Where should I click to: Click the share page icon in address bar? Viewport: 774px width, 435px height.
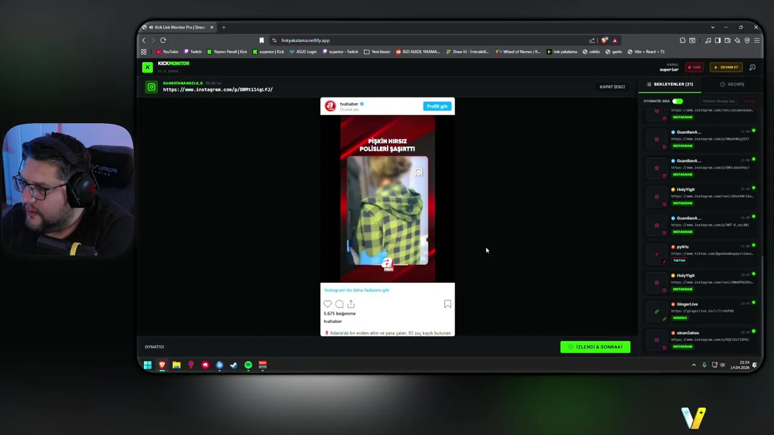click(x=592, y=40)
